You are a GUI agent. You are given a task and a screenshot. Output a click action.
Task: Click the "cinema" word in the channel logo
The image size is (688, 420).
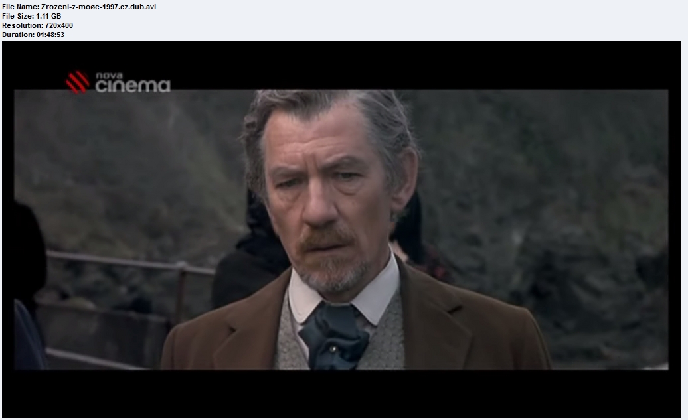pyautogui.click(x=132, y=86)
